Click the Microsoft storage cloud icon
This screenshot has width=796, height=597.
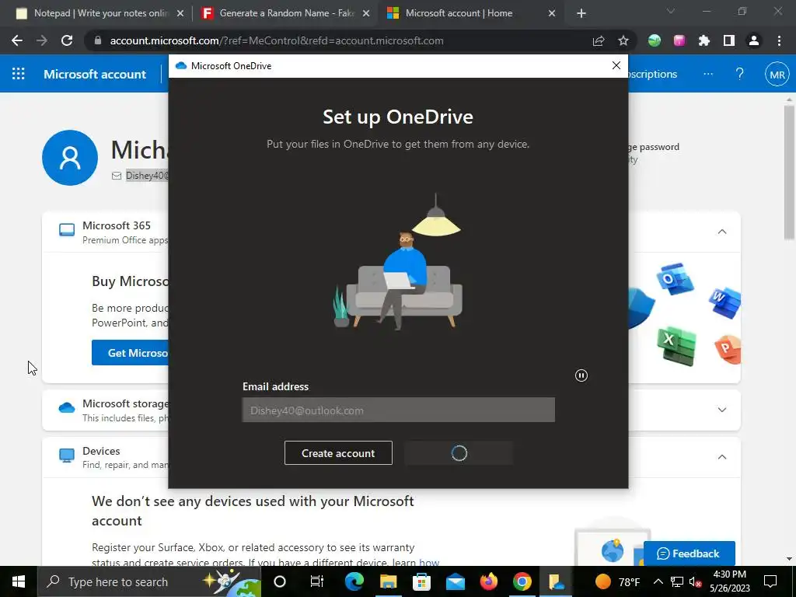point(67,407)
